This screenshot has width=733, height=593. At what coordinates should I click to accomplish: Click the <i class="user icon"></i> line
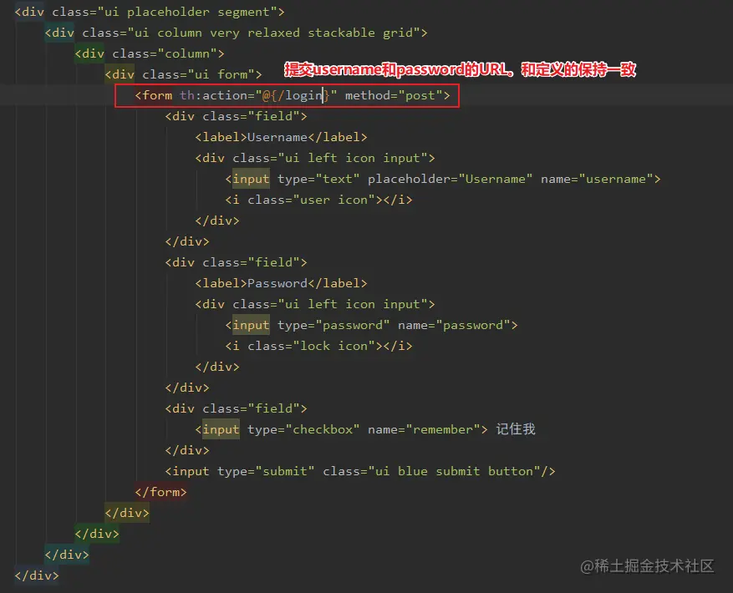coord(318,200)
